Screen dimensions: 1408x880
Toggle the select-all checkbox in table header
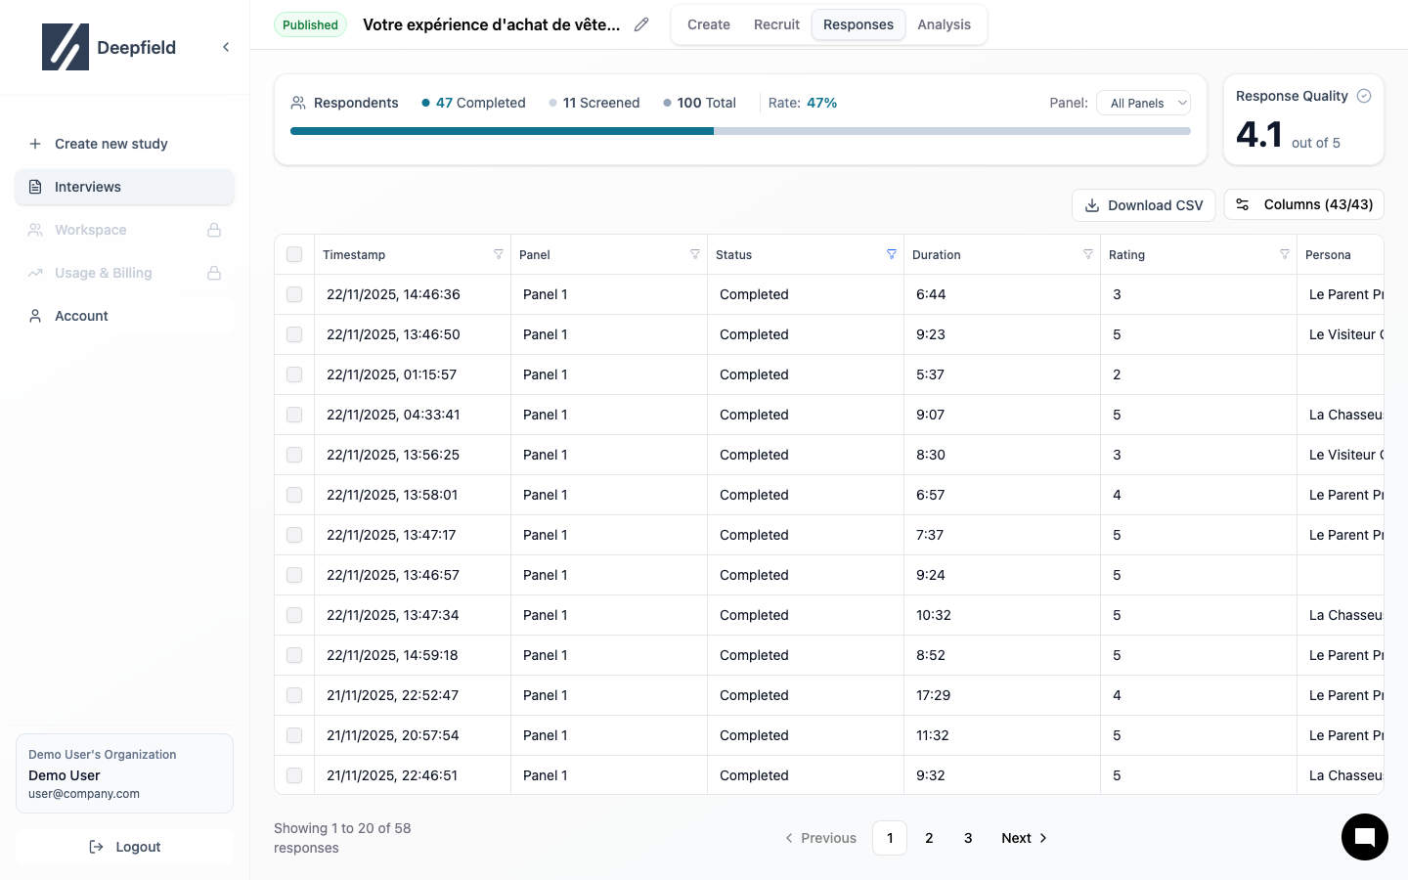[294, 254]
